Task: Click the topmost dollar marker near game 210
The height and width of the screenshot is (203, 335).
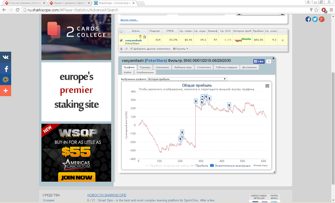Action: 182,132
